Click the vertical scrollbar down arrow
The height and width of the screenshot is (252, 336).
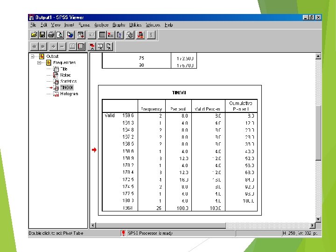[x=318, y=219]
